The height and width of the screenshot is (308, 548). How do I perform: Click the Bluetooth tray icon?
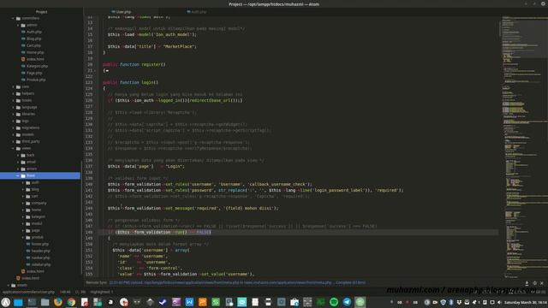(451, 302)
